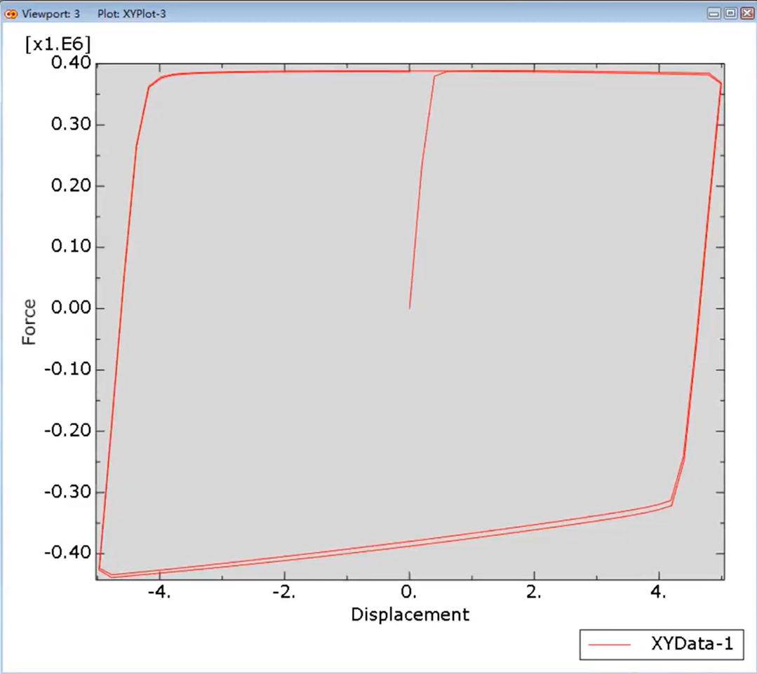This screenshot has width=757, height=674.
Task: Click the 0.40 tick label on Force axis
Action: click(71, 64)
